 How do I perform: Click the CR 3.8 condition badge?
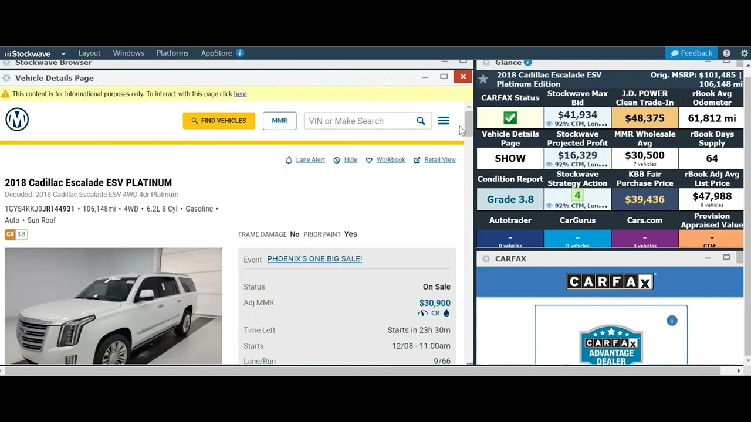click(16, 234)
